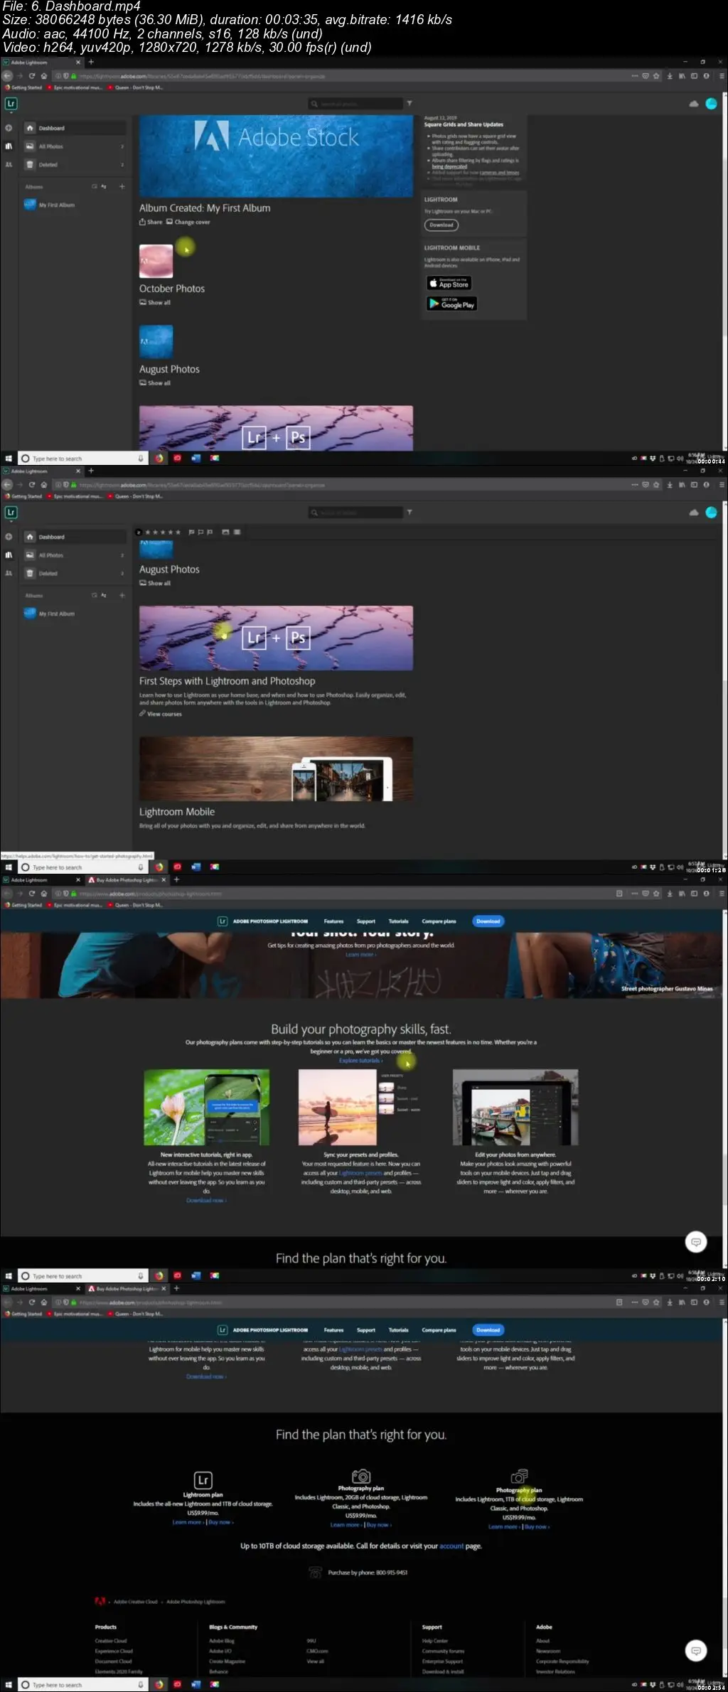Open the Word taskbar icon in fourth frame
This screenshot has height=1692, width=728.
click(196, 1684)
